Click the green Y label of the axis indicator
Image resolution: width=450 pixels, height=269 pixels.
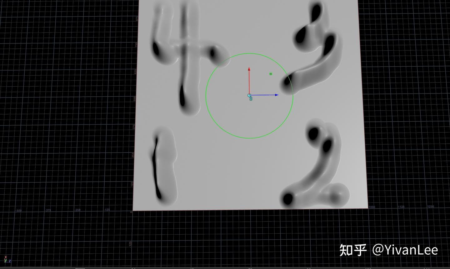pos(6,261)
